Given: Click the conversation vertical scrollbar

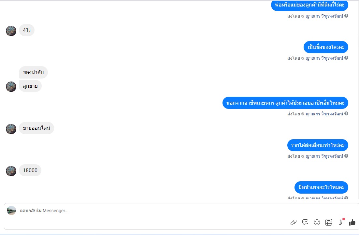Looking at the screenshot, I should pos(358,41).
